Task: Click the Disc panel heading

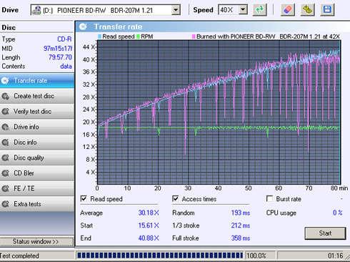Action: coord(9,28)
